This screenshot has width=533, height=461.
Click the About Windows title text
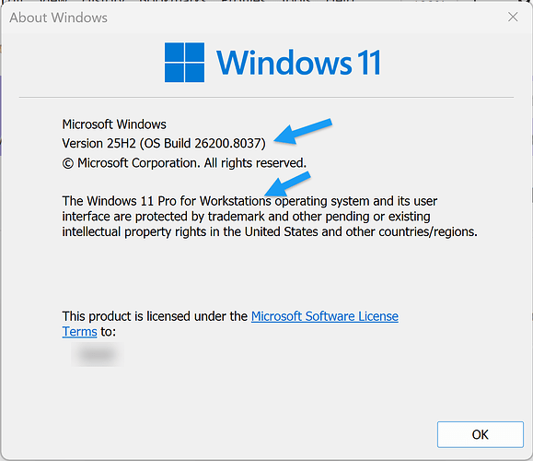(59, 18)
